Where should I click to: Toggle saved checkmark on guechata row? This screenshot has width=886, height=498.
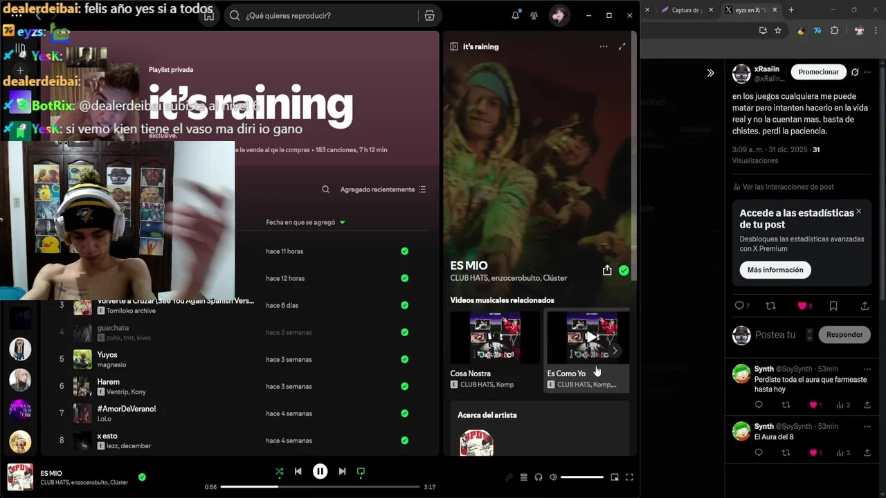click(x=404, y=332)
